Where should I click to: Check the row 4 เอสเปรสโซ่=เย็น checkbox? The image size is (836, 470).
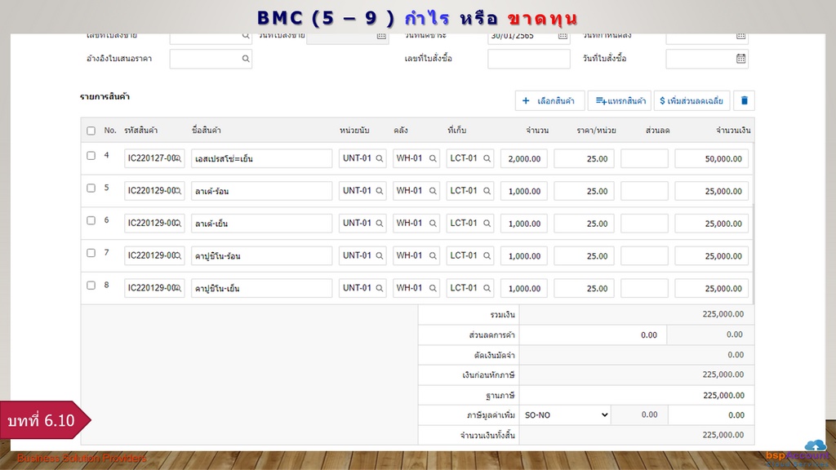(x=91, y=156)
